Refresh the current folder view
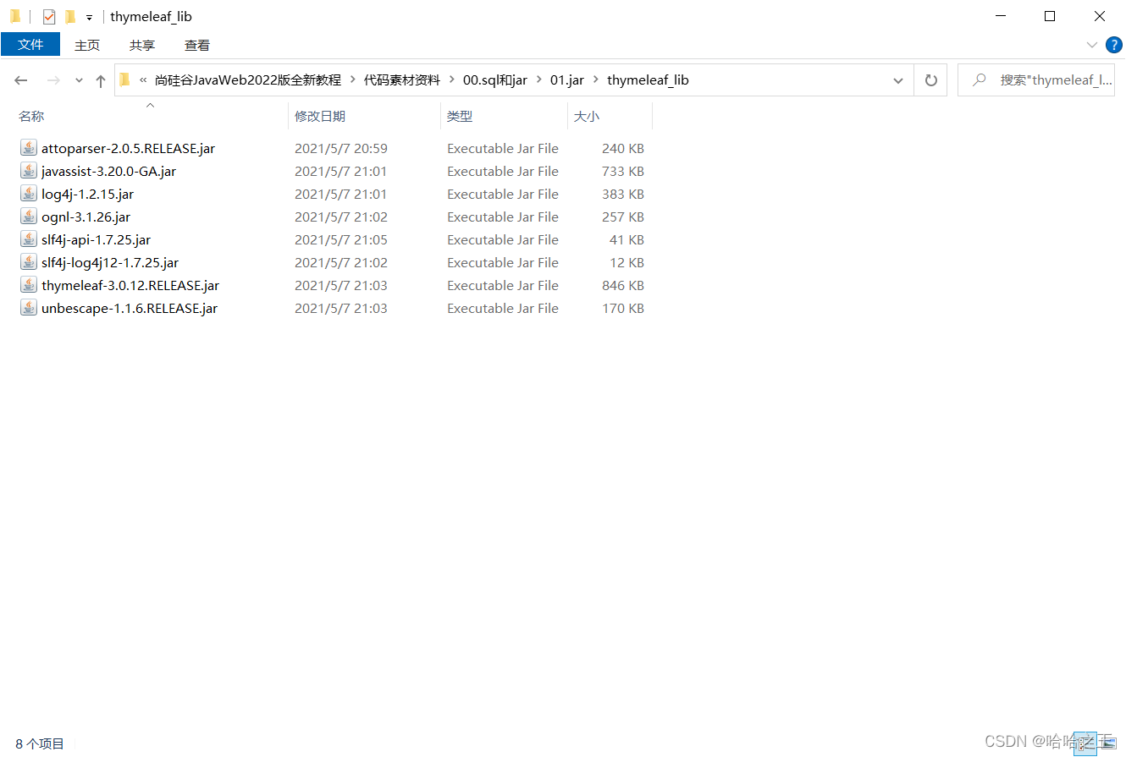The image size is (1126, 757). point(930,80)
